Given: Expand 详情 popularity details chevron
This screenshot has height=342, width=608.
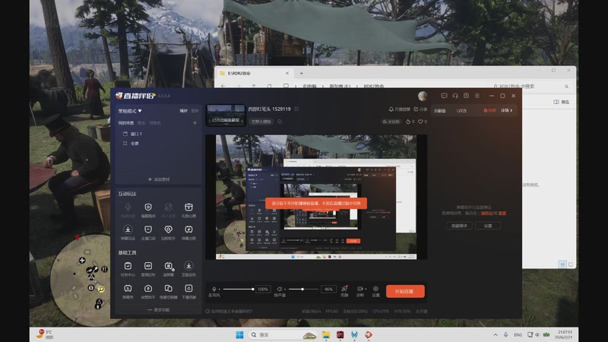Looking at the screenshot, I should [506, 110].
